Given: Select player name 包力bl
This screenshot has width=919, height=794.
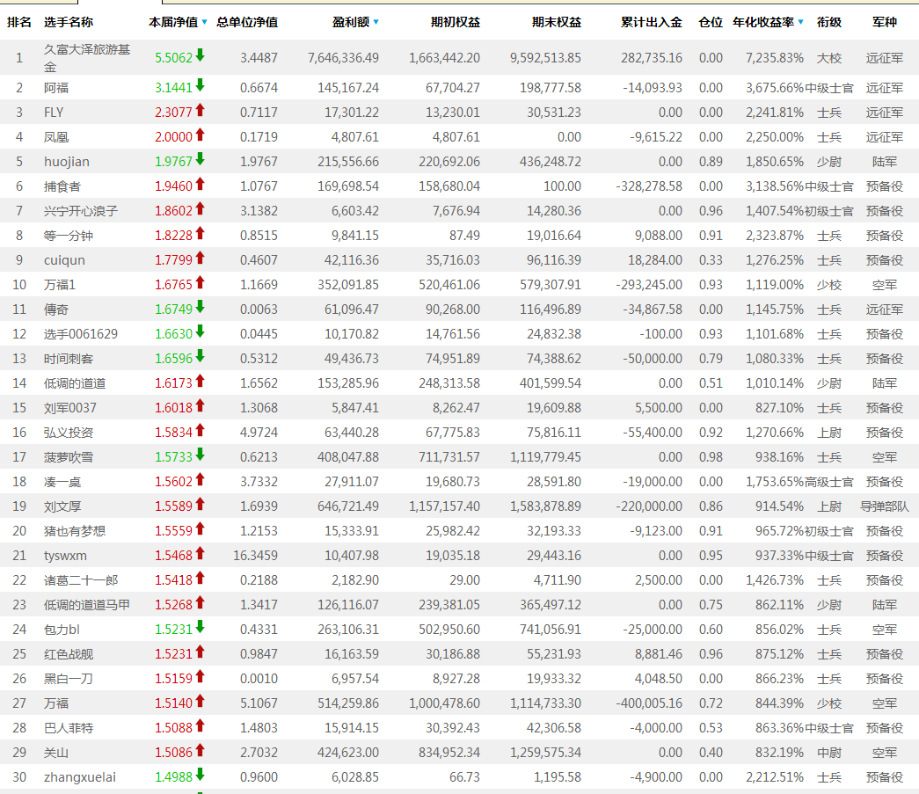Looking at the screenshot, I should [62, 630].
